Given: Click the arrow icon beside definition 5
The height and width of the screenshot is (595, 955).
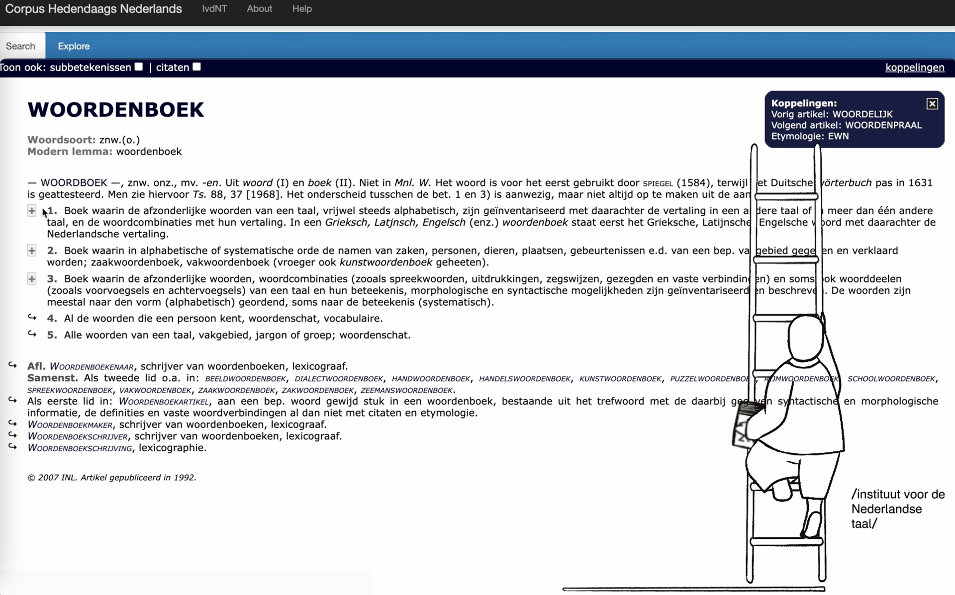Looking at the screenshot, I should (x=32, y=334).
